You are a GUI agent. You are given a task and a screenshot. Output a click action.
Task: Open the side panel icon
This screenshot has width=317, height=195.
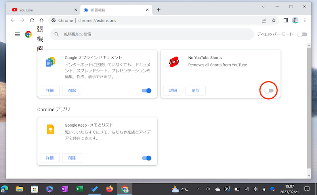[x=285, y=21]
